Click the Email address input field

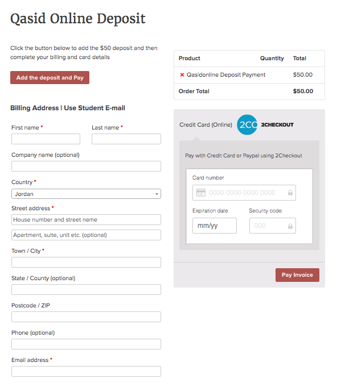tap(86, 371)
